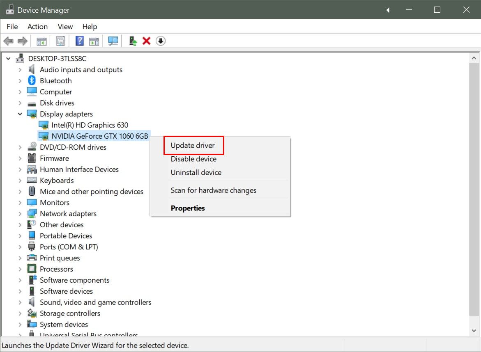Click the Mice and other pointing devices icon
Viewport: 481px width, 352px height.
(32, 191)
